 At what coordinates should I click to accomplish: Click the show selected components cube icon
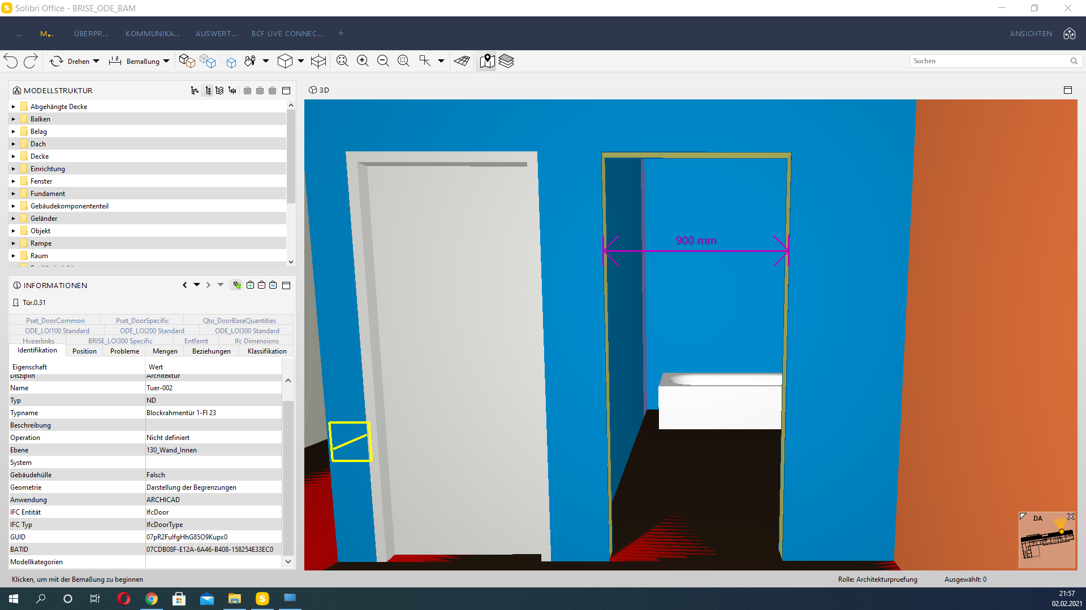(x=187, y=61)
